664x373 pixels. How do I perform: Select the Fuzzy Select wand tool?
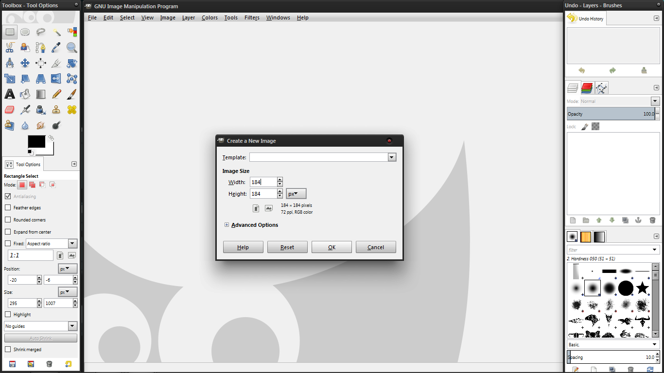pos(56,32)
